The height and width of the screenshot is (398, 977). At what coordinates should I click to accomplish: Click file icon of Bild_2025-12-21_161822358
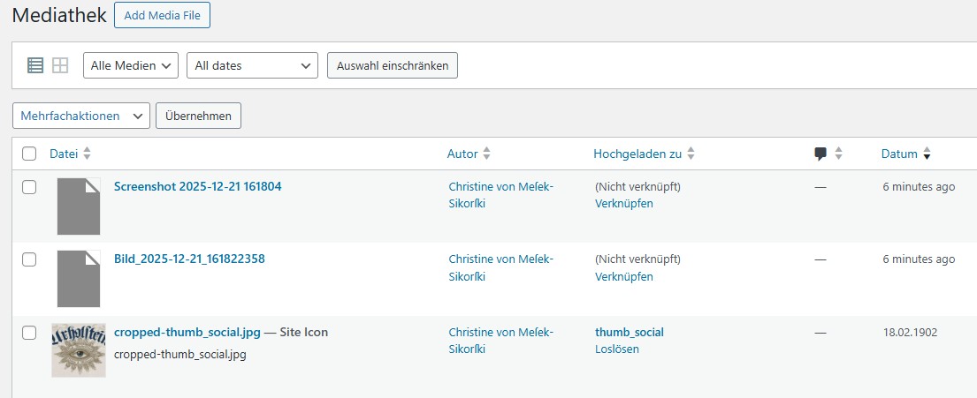[79, 278]
